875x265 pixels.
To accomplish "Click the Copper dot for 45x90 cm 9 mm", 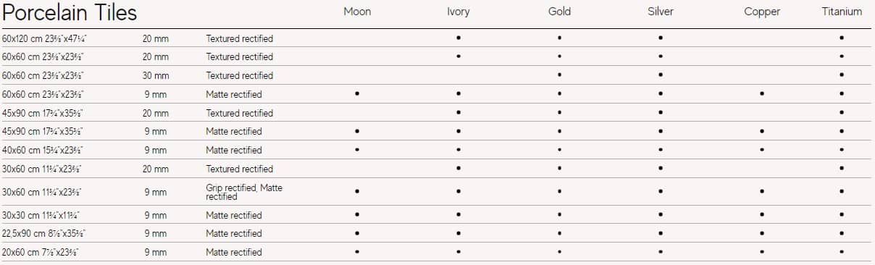I will [762, 132].
